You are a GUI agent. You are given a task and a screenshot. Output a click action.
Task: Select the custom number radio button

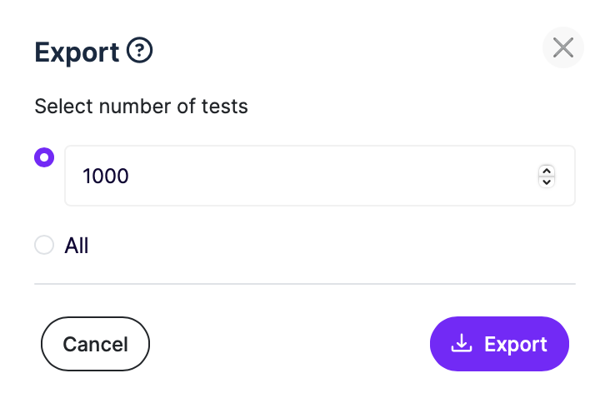click(44, 157)
